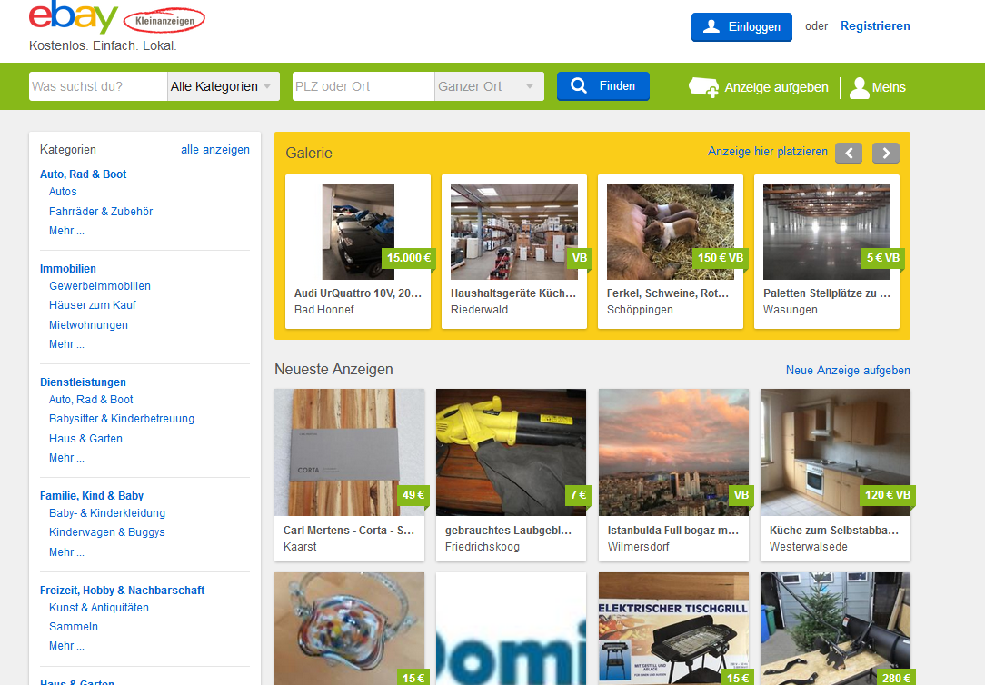The width and height of the screenshot is (985, 685).
Task: Open the Carl Mertens Corta listing image
Action: pos(349,452)
